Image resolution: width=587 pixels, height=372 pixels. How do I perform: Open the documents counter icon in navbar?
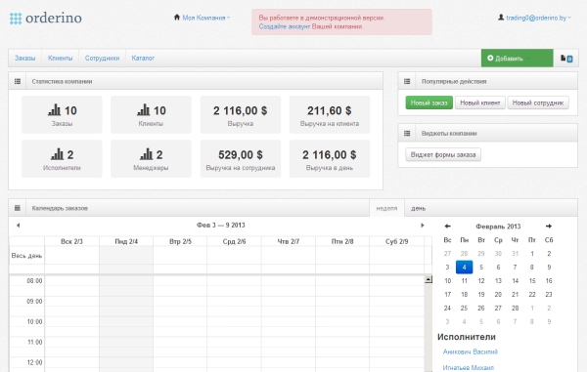(x=566, y=59)
